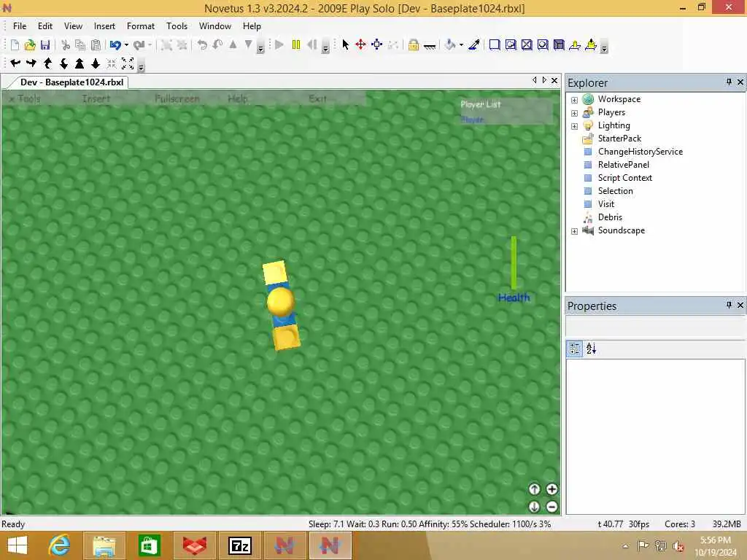Viewport: 747px width, 560px height.
Task: Choose the Smooth surface tool
Action: 495,44
